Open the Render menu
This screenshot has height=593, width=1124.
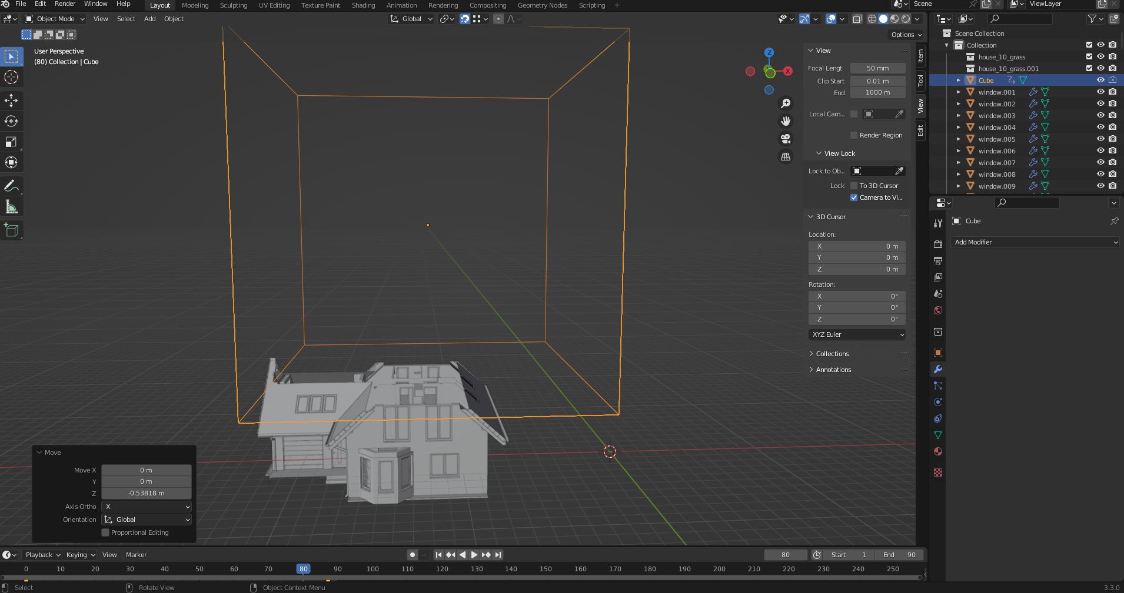pos(65,4)
